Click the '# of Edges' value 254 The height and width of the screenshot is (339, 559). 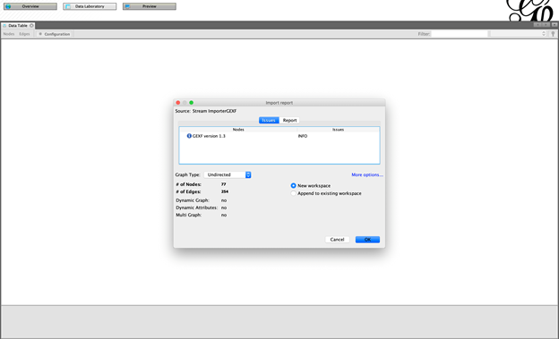tap(225, 191)
